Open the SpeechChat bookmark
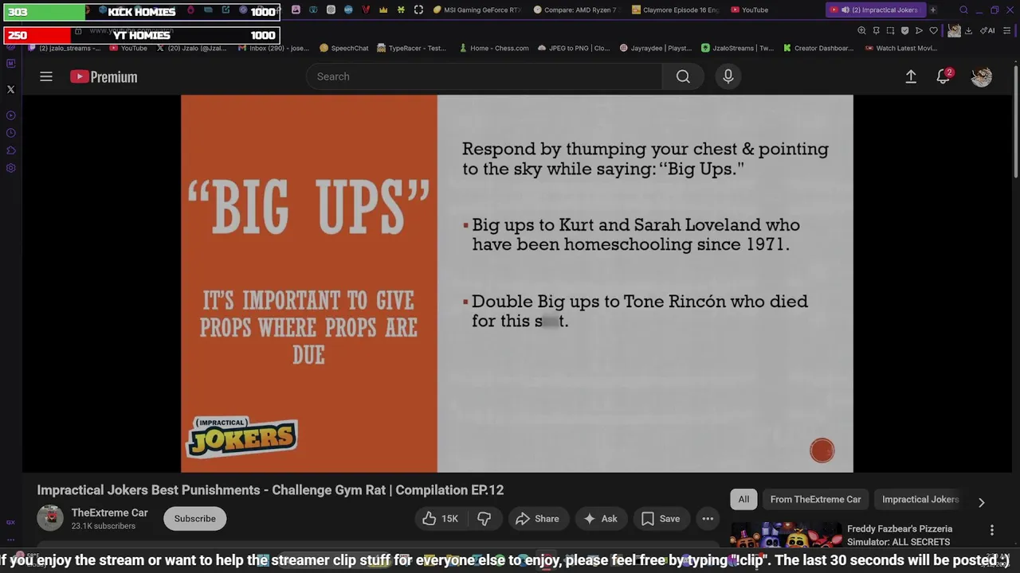Viewport: 1020px width, 573px height. click(x=344, y=48)
